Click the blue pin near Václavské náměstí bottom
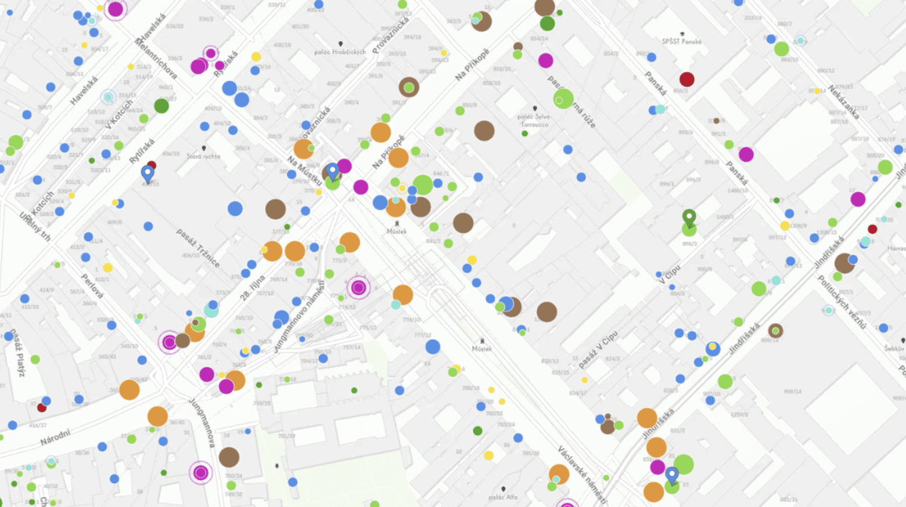This screenshot has height=507, width=906. point(672,475)
